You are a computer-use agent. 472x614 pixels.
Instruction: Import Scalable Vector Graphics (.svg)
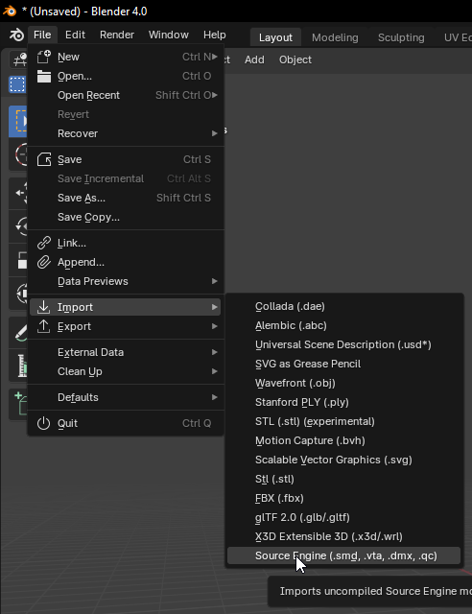[x=343, y=460]
